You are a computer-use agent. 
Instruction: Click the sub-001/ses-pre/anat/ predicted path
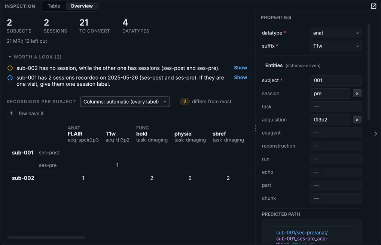302,233
